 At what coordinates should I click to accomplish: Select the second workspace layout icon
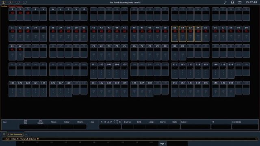11,2
